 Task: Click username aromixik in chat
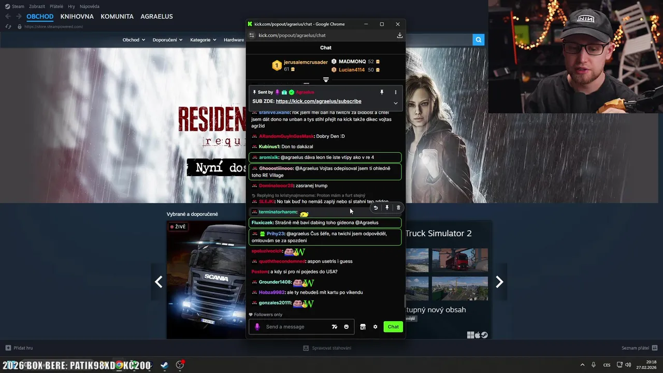pos(269,157)
